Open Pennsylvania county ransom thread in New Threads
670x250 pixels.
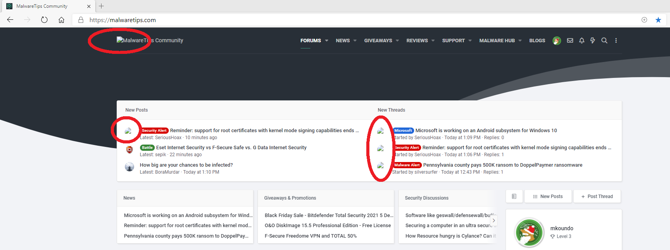coord(503,165)
